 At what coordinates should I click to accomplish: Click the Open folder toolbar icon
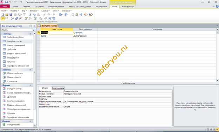[x=7, y=14]
